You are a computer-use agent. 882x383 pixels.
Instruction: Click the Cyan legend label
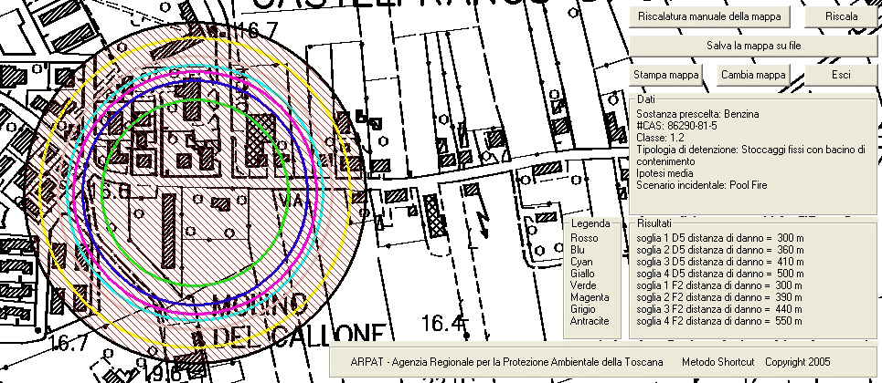pos(581,262)
